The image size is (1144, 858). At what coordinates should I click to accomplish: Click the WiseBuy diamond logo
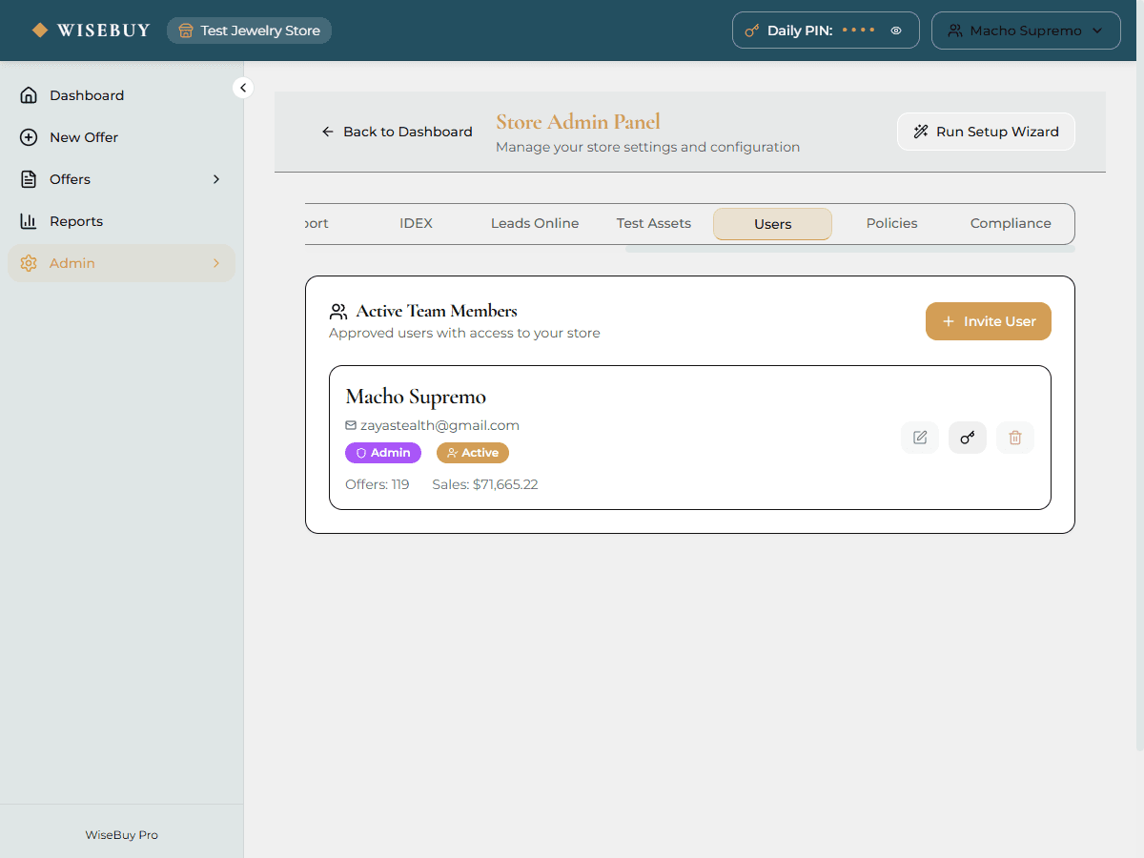(x=39, y=30)
